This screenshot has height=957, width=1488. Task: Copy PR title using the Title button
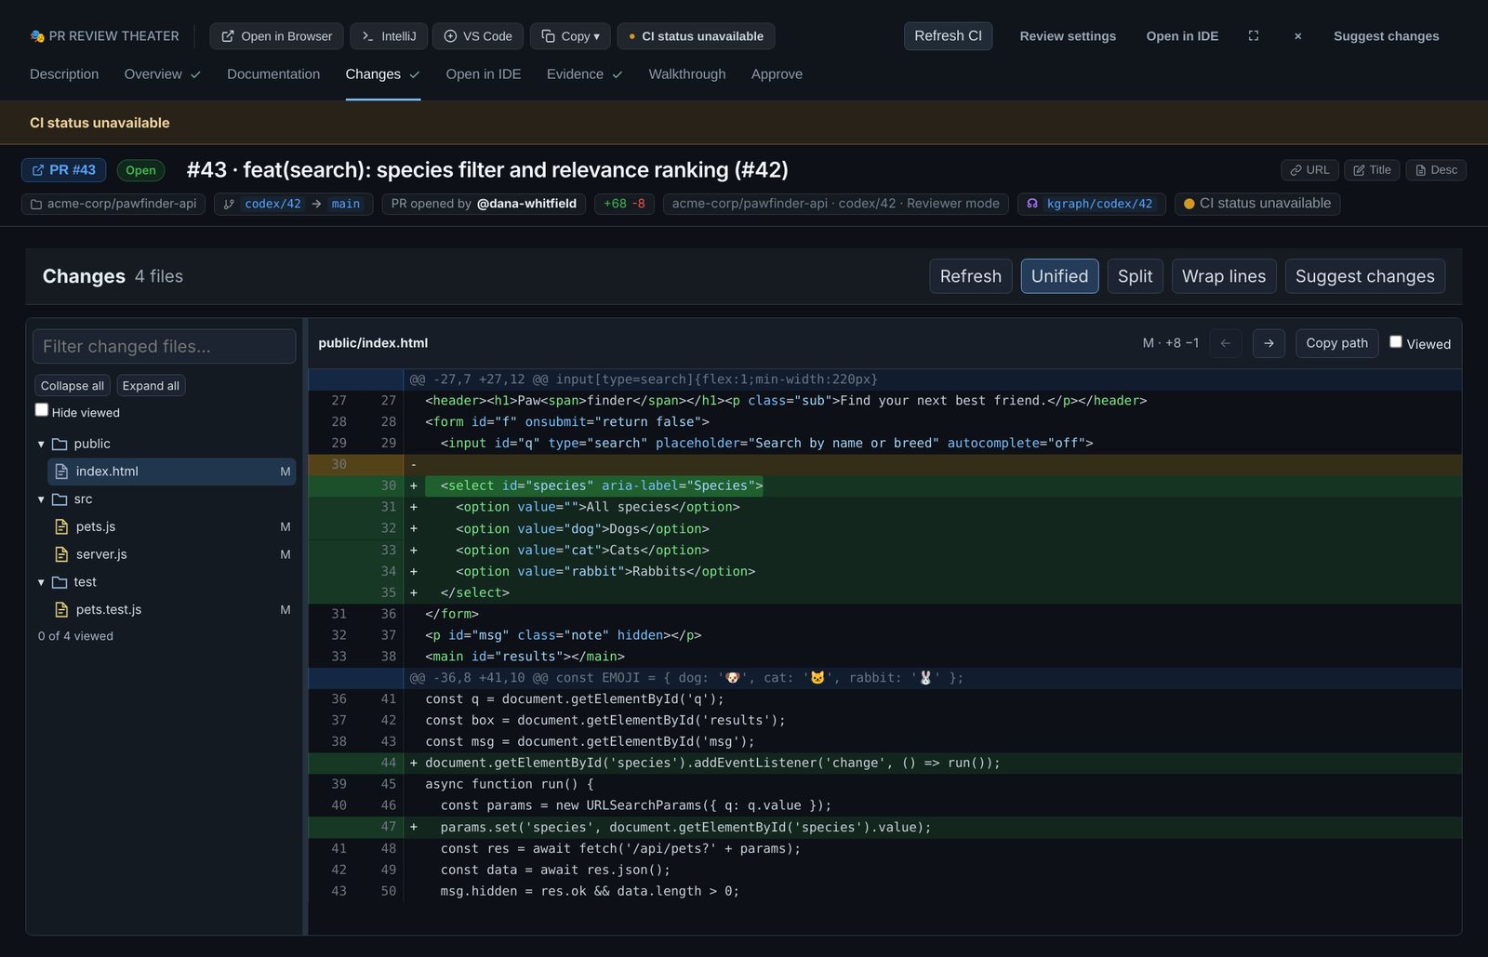tap(1372, 170)
